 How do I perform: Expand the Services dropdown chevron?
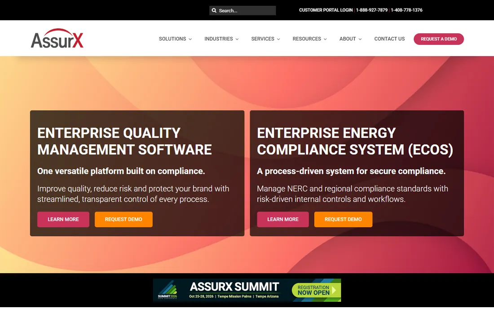[278, 39]
